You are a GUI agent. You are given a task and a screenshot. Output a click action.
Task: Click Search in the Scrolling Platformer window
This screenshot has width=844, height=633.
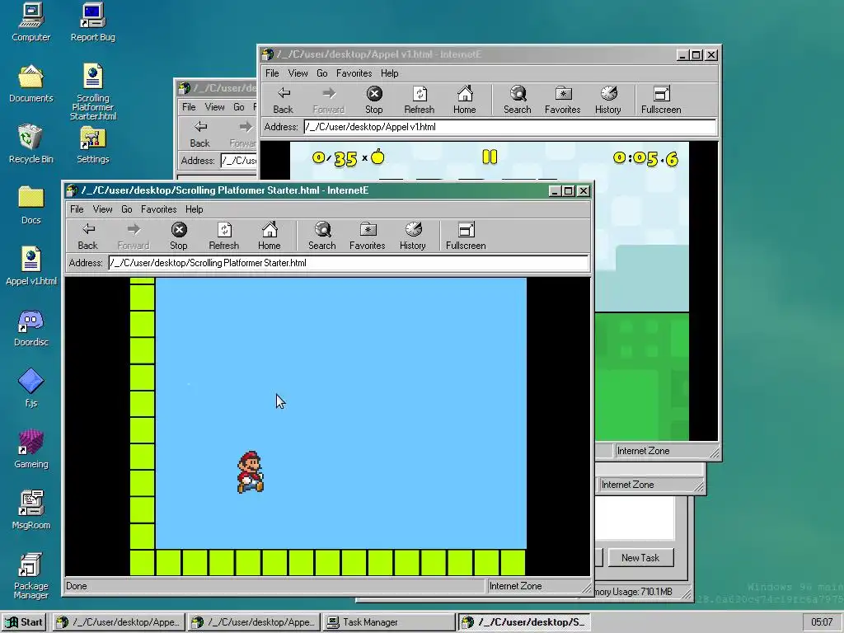[322, 237]
